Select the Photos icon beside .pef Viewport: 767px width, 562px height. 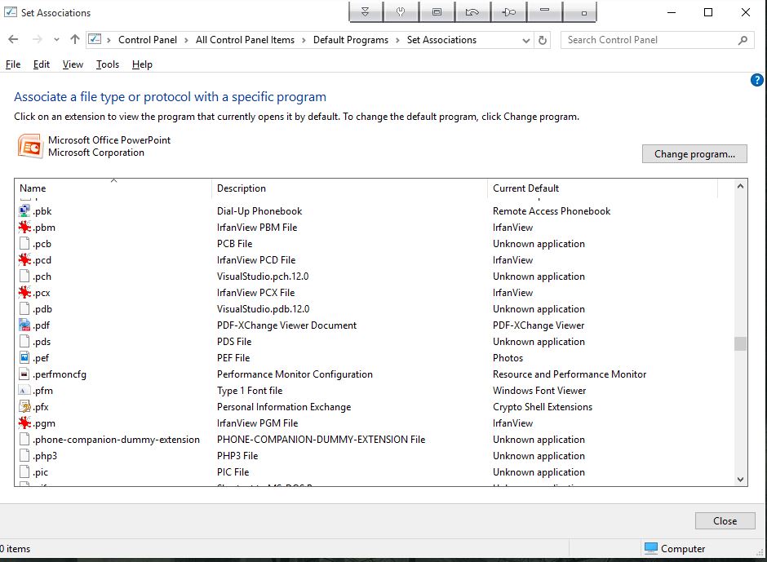click(24, 357)
